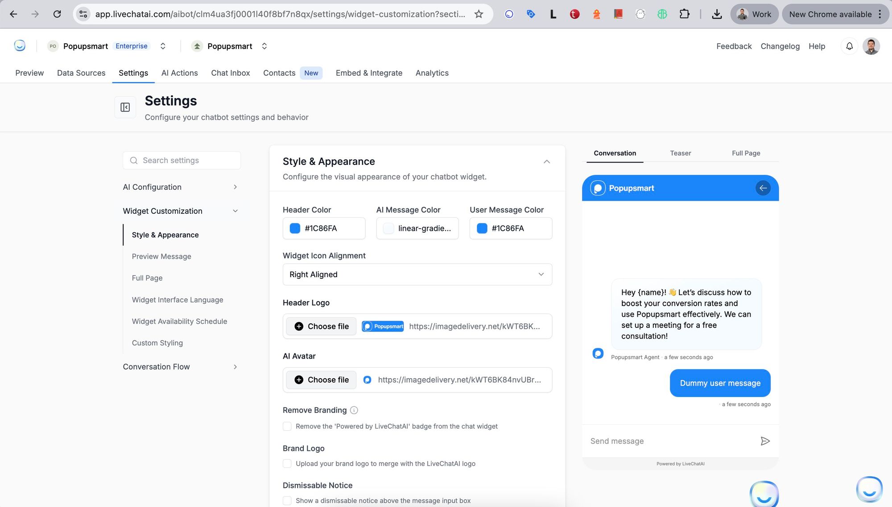Open the browser Extensions puzzle icon

[684, 14]
